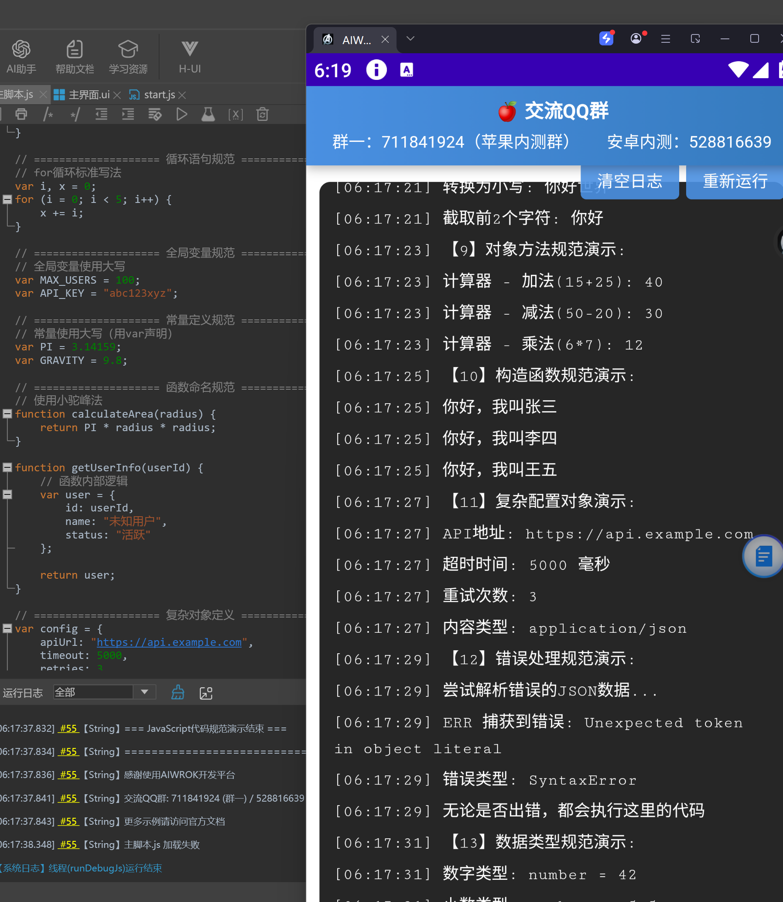The image size is (783, 902).
Task: Click the info icon in phone status bar
Action: [x=376, y=70]
